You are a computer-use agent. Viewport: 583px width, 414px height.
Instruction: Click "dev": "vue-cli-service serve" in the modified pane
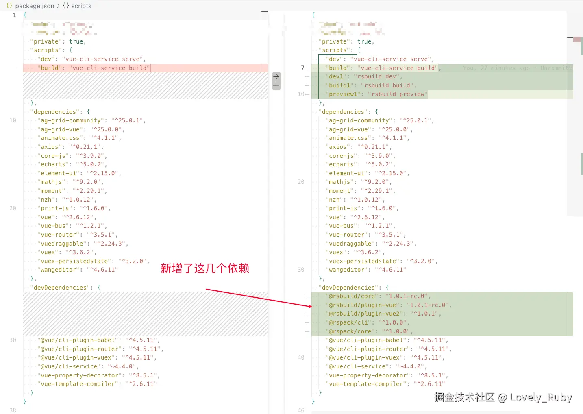coord(380,59)
